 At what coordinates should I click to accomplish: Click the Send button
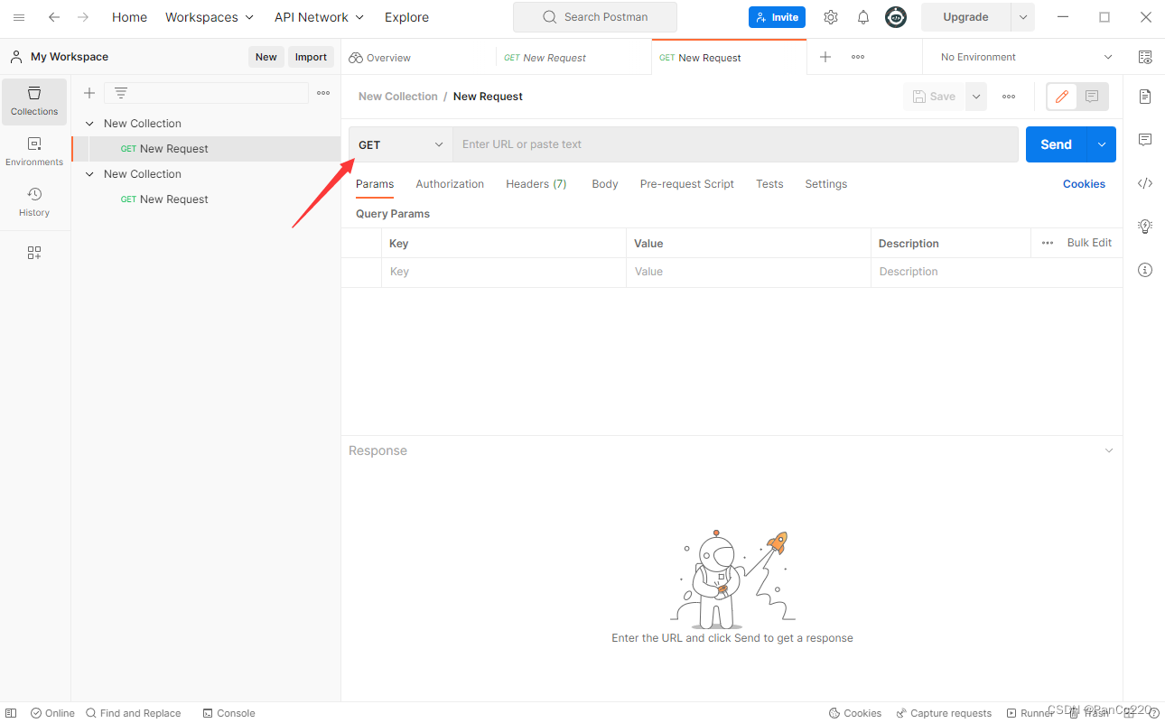point(1057,144)
